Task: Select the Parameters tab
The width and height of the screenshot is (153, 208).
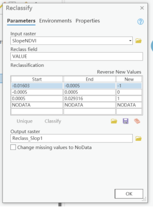Action: [21, 21]
